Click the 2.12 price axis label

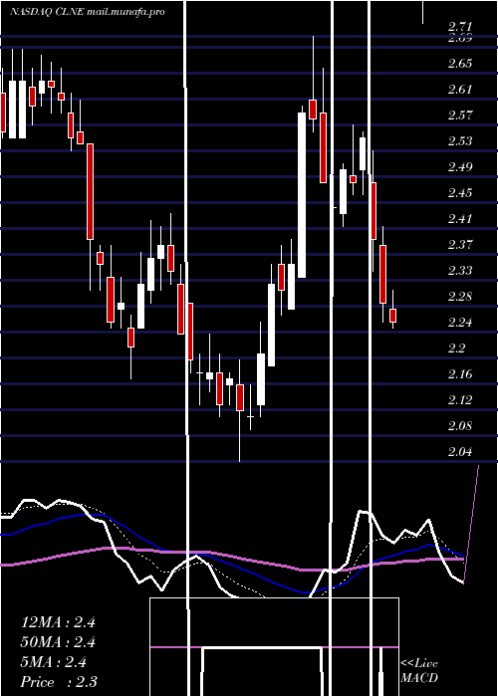[x=460, y=399]
